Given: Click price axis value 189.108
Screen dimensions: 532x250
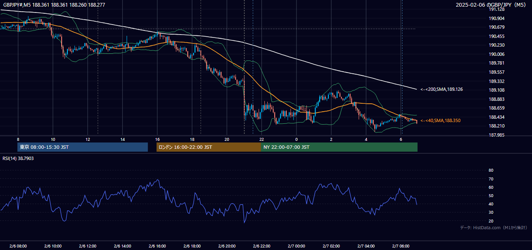Looking at the screenshot, I should (497, 90).
